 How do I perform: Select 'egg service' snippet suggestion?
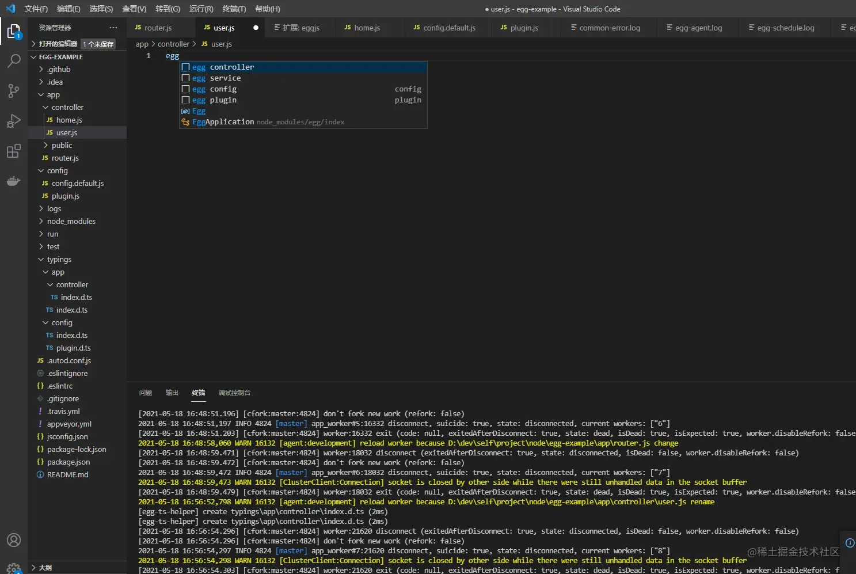(x=303, y=78)
